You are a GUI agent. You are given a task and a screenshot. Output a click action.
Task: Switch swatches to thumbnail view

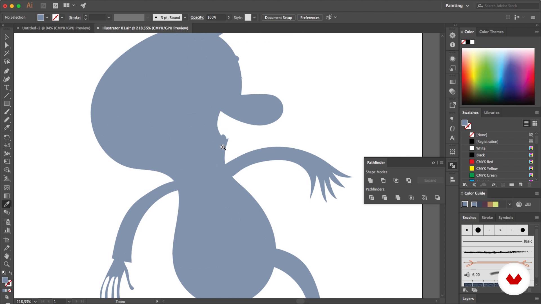(x=535, y=123)
